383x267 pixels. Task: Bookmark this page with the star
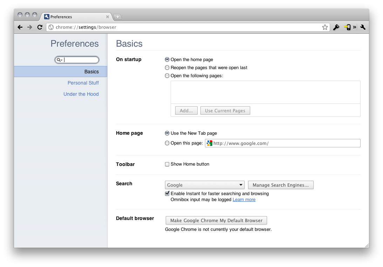pyautogui.click(x=325, y=27)
